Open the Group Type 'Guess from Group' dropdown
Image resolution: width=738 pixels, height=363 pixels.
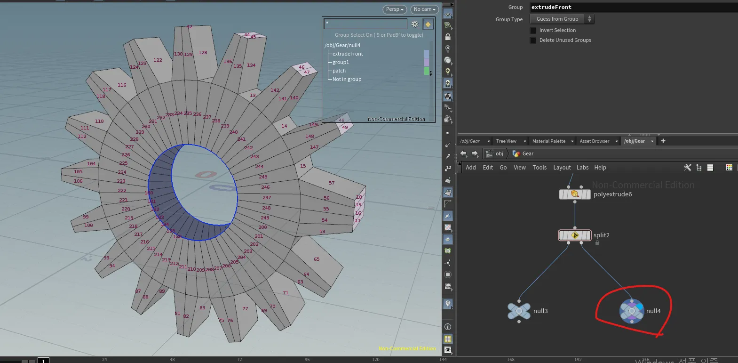click(x=562, y=19)
